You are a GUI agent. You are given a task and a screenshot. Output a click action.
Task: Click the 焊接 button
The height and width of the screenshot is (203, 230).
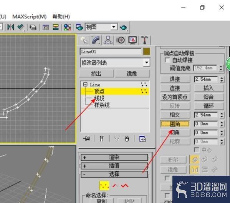point(175,79)
